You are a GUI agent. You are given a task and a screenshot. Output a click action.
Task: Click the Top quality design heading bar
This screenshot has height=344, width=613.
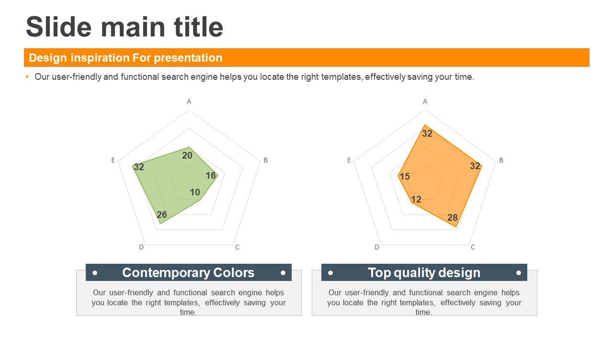coord(424,272)
